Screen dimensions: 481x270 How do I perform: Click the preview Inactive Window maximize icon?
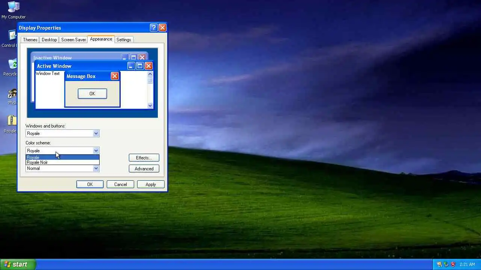(133, 57)
